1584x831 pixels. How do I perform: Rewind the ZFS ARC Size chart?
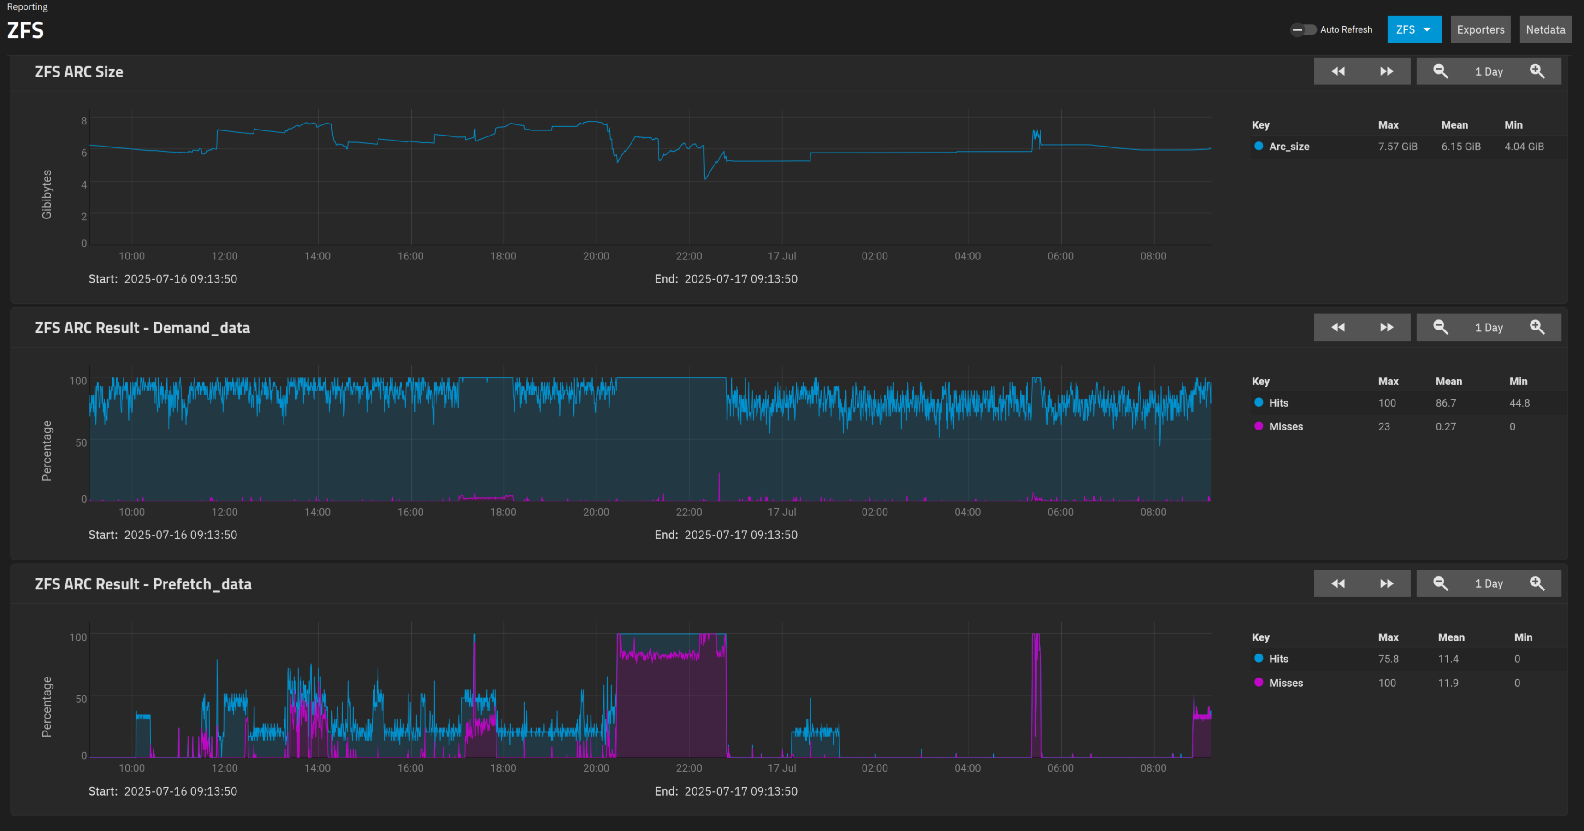point(1337,71)
